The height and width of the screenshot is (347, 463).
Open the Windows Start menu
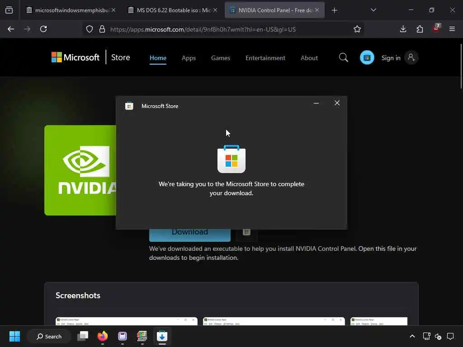point(14,336)
